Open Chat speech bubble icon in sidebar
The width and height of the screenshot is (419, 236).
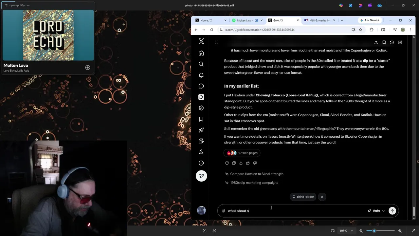point(201,86)
